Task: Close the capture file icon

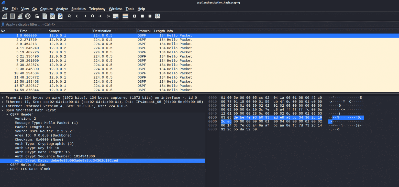Action: (x=52, y=16)
